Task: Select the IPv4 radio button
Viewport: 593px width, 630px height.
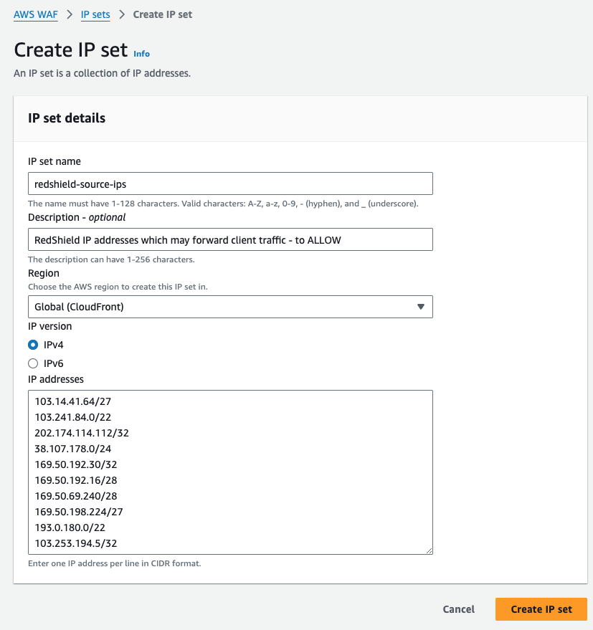Action: coord(33,345)
